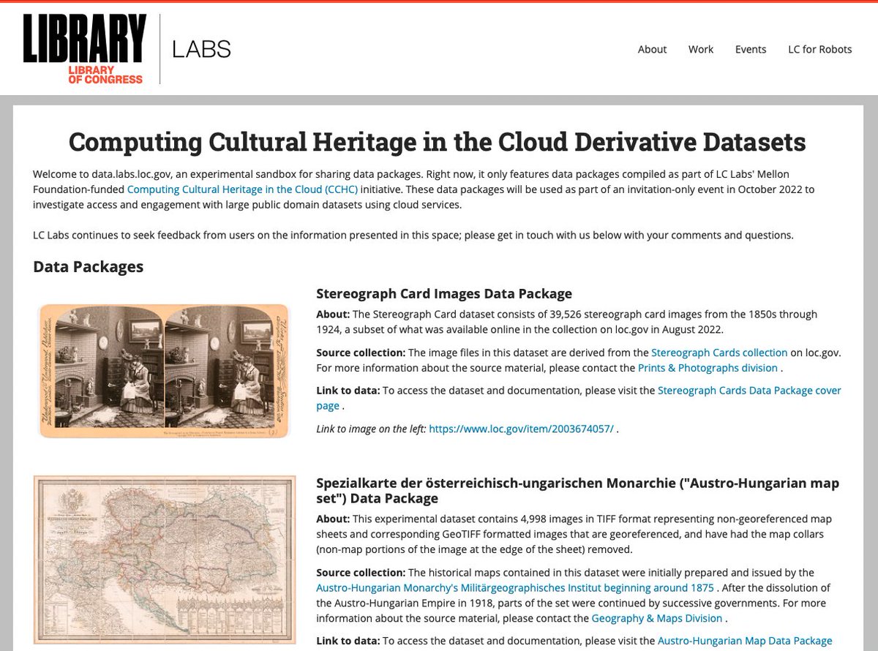Go to the Events page
Screen dimensions: 878x651
tap(751, 49)
